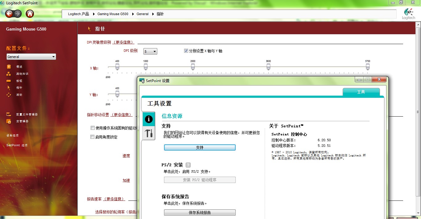Viewport: 421px width, 219px height.
Task: Click the Gaming Mouse G500 sidebar title
Action: 26,29
